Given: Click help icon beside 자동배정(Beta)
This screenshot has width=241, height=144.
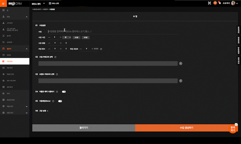Looking at the screenshot, I should click(53, 101).
